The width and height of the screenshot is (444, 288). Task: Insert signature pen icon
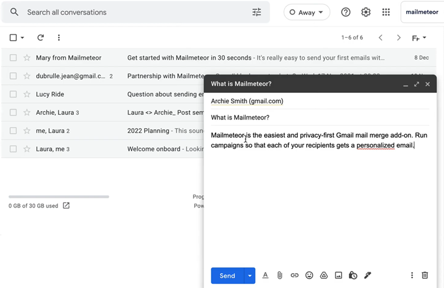click(x=368, y=275)
